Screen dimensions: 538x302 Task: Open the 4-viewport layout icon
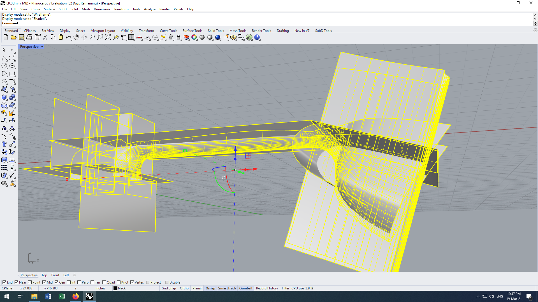131,37
